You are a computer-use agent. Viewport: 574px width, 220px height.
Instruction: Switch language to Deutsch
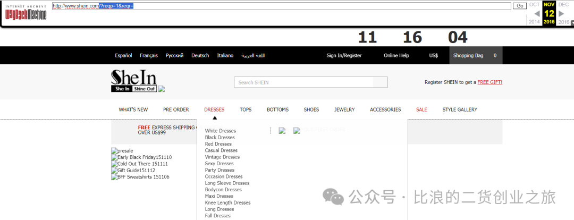[x=200, y=56]
